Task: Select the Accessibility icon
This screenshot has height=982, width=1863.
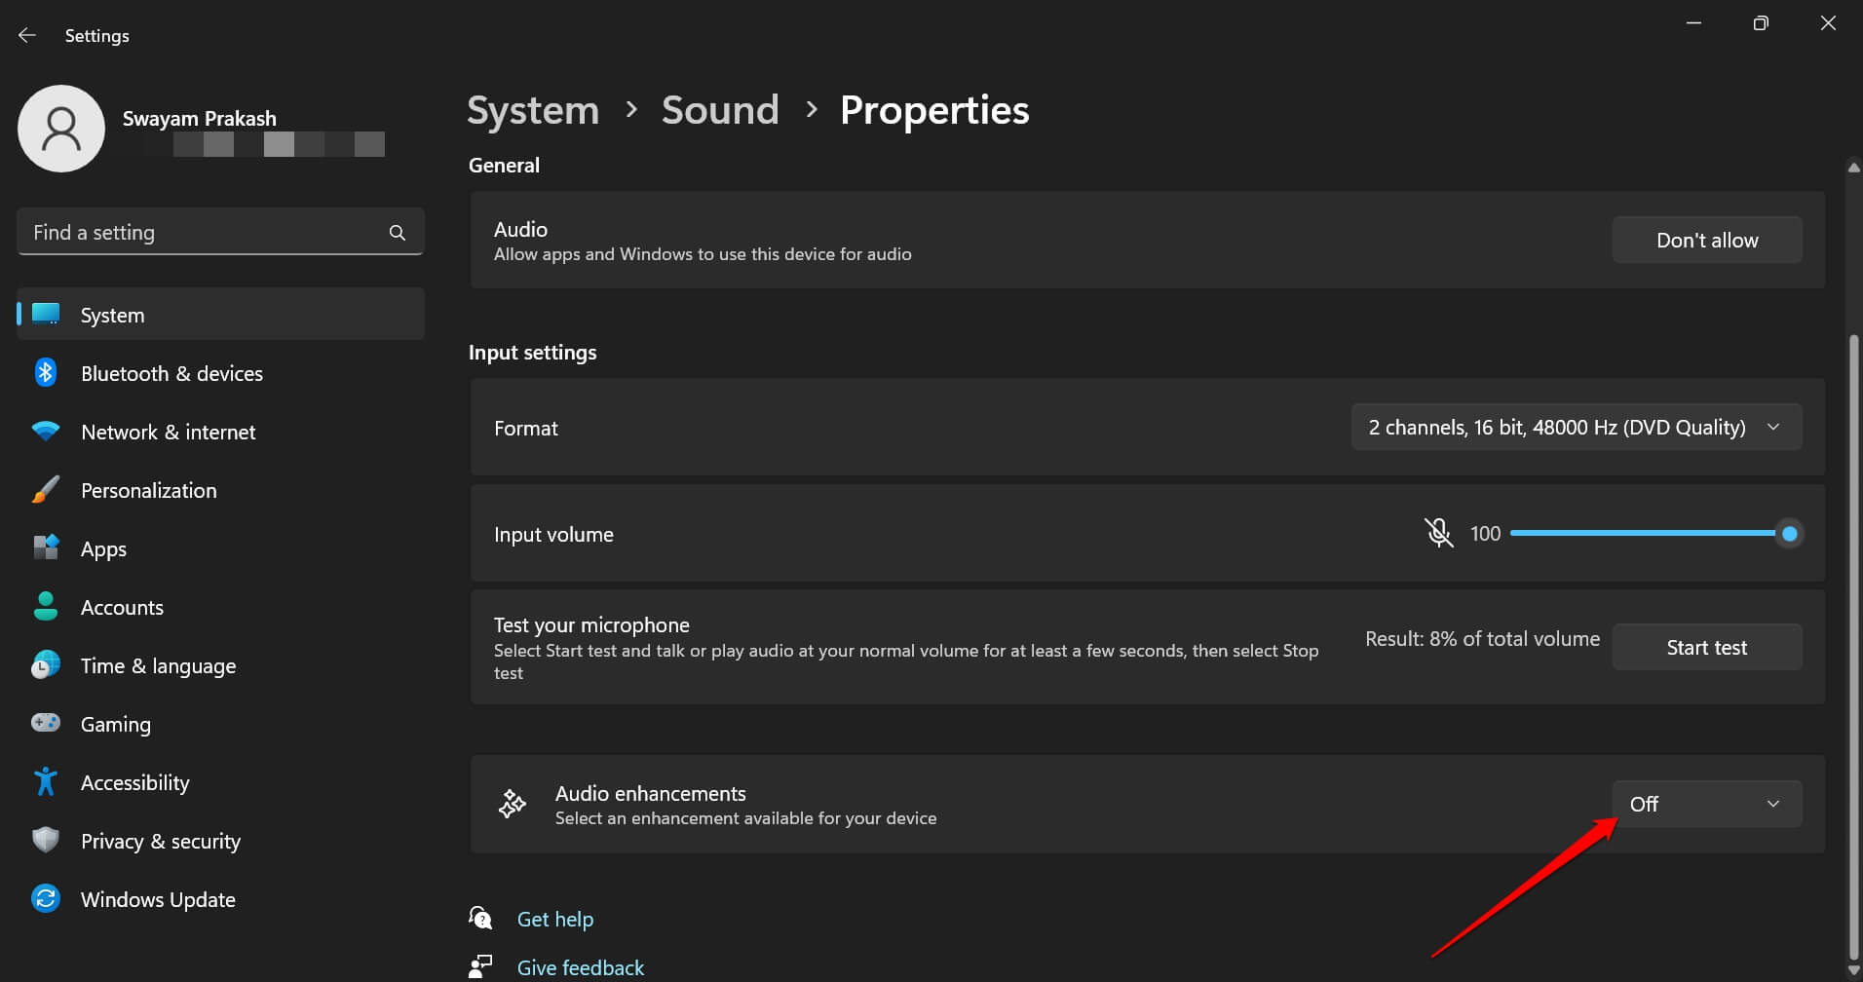Action: [x=45, y=781]
